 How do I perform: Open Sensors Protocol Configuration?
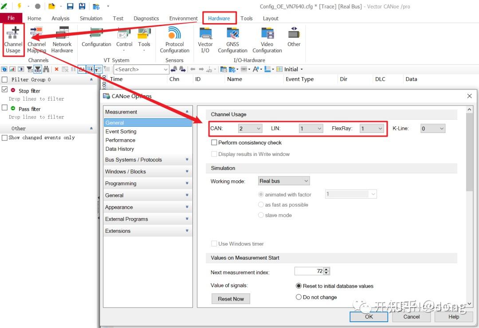174,40
